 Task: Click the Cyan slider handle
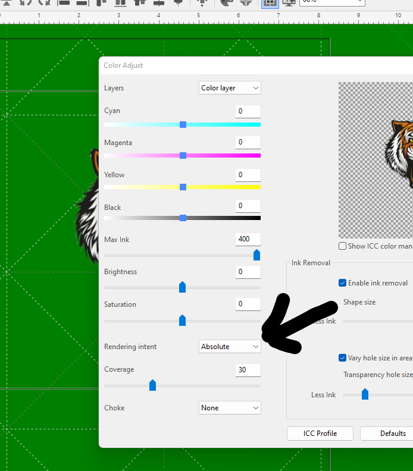(183, 125)
